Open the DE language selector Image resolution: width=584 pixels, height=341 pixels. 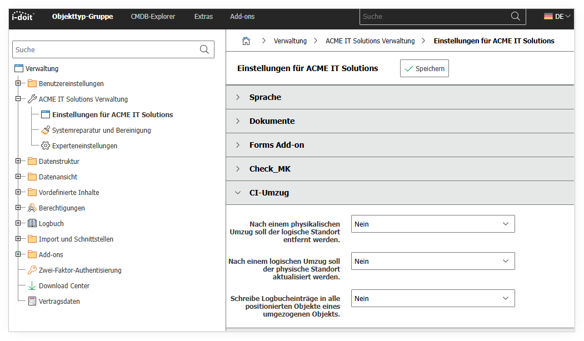click(x=557, y=16)
